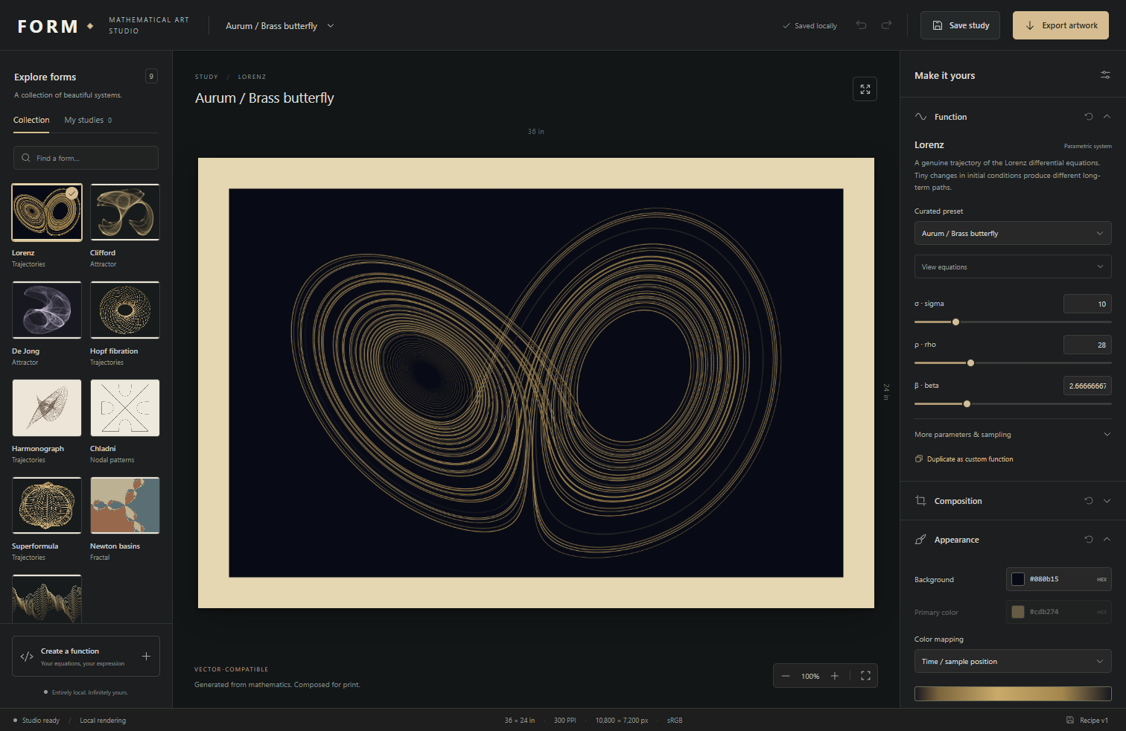
Task: Zoom in with the plus icon
Action: [x=835, y=676]
